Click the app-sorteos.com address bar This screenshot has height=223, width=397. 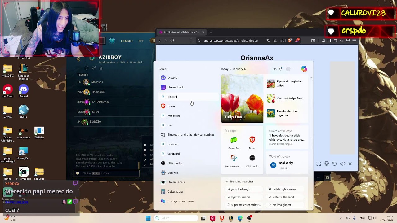point(230,41)
